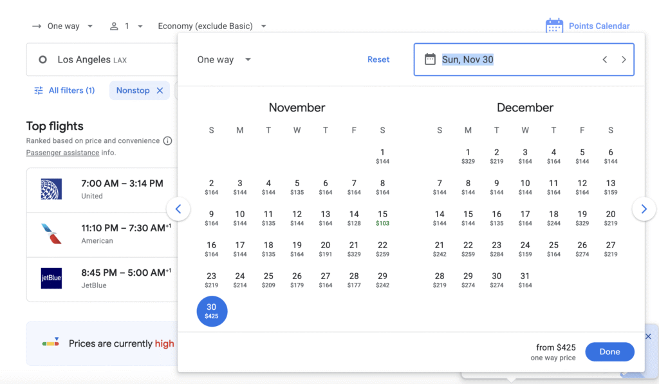Show later months with right circle arrow
Screen dimensions: 659x384
pos(644,209)
